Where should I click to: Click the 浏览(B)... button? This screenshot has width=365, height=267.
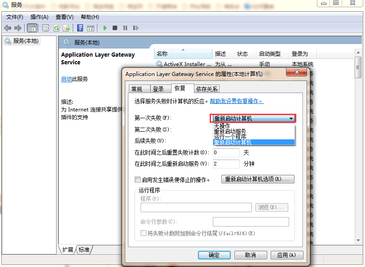click(x=272, y=207)
